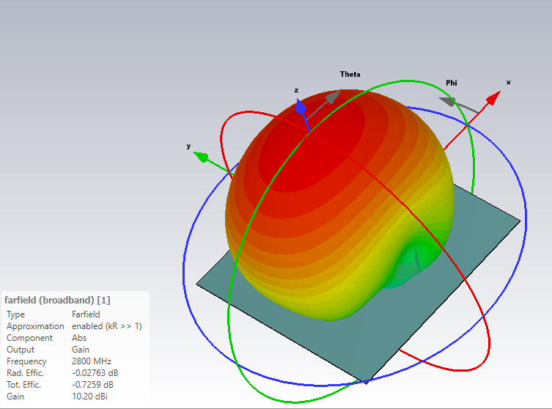Viewport: 552px width, 409px height.
Task: Click the Output value Gain
Action: coord(81,350)
